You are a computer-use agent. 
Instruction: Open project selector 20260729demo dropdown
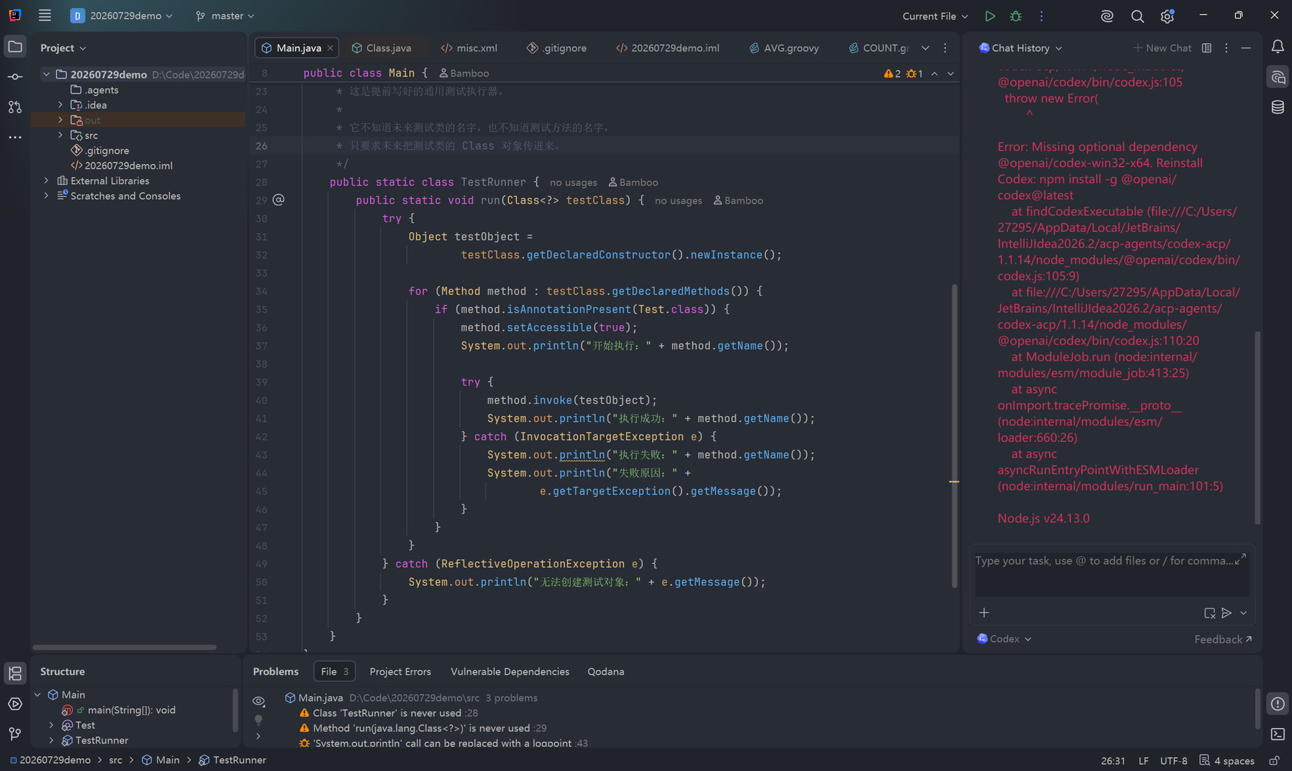coord(122,15)
